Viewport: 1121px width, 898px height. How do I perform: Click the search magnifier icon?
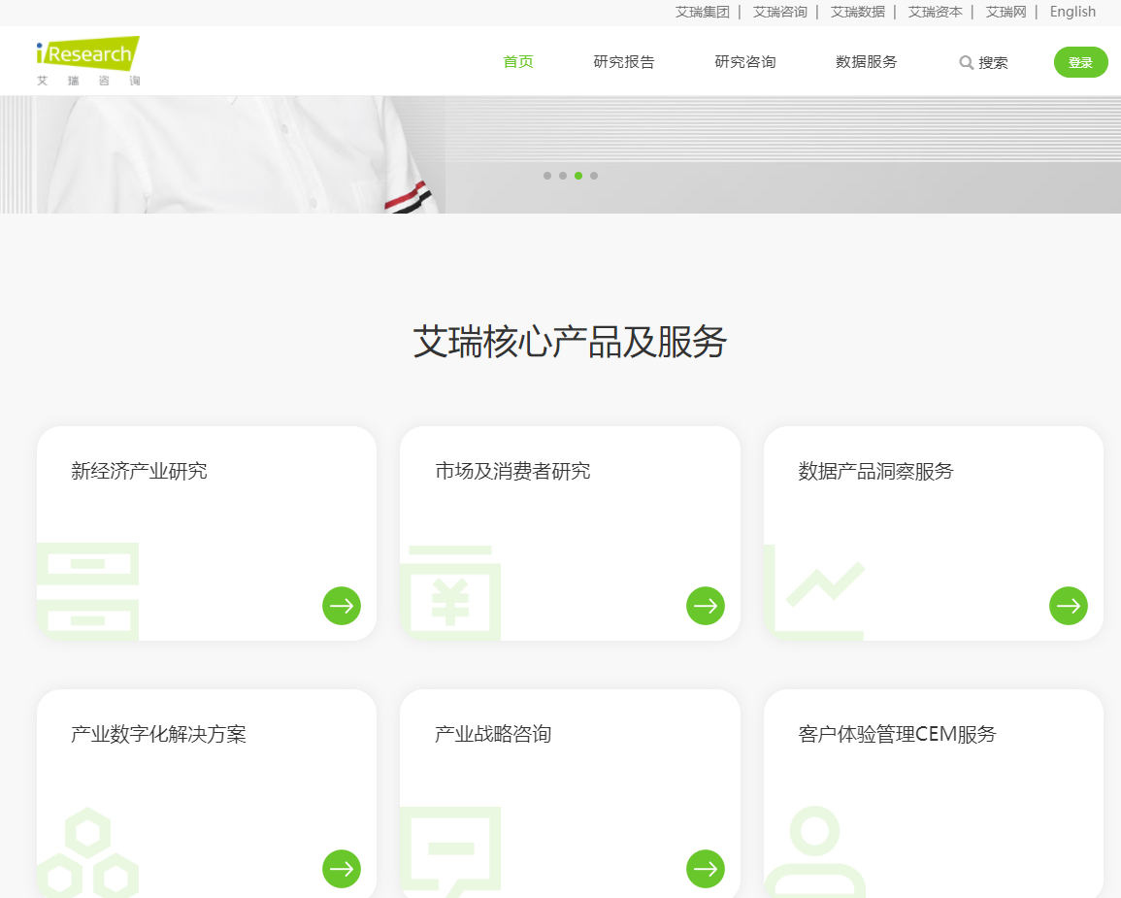966,62
